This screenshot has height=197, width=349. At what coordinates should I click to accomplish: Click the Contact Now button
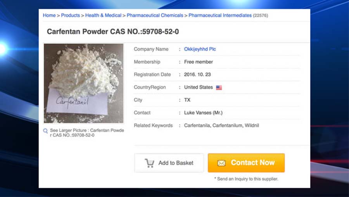(246, 163)
